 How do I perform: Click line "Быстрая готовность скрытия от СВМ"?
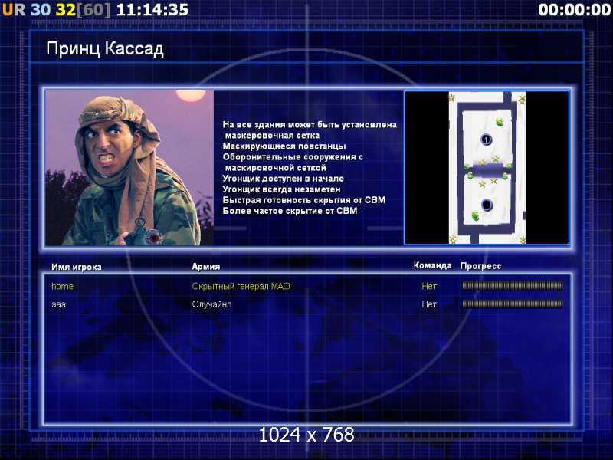pyautogui.click(x=303, y=200)
